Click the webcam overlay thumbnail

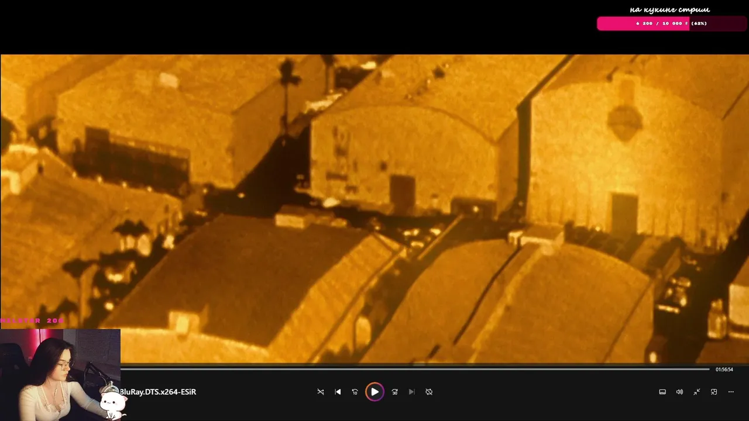tap(60, 374)
